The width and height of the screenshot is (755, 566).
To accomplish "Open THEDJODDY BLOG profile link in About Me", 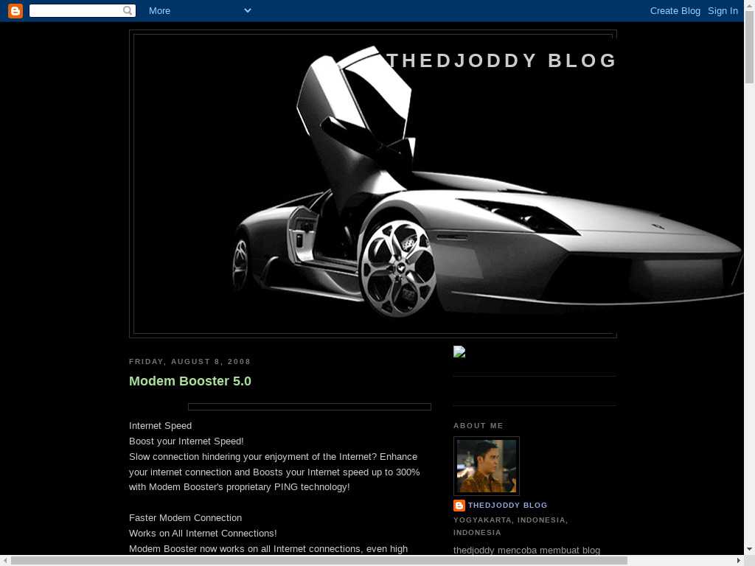I will (x=507, y=506).
